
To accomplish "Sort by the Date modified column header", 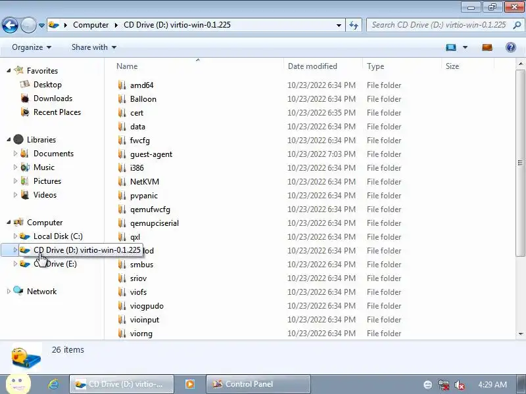I will tap(312, 66).
